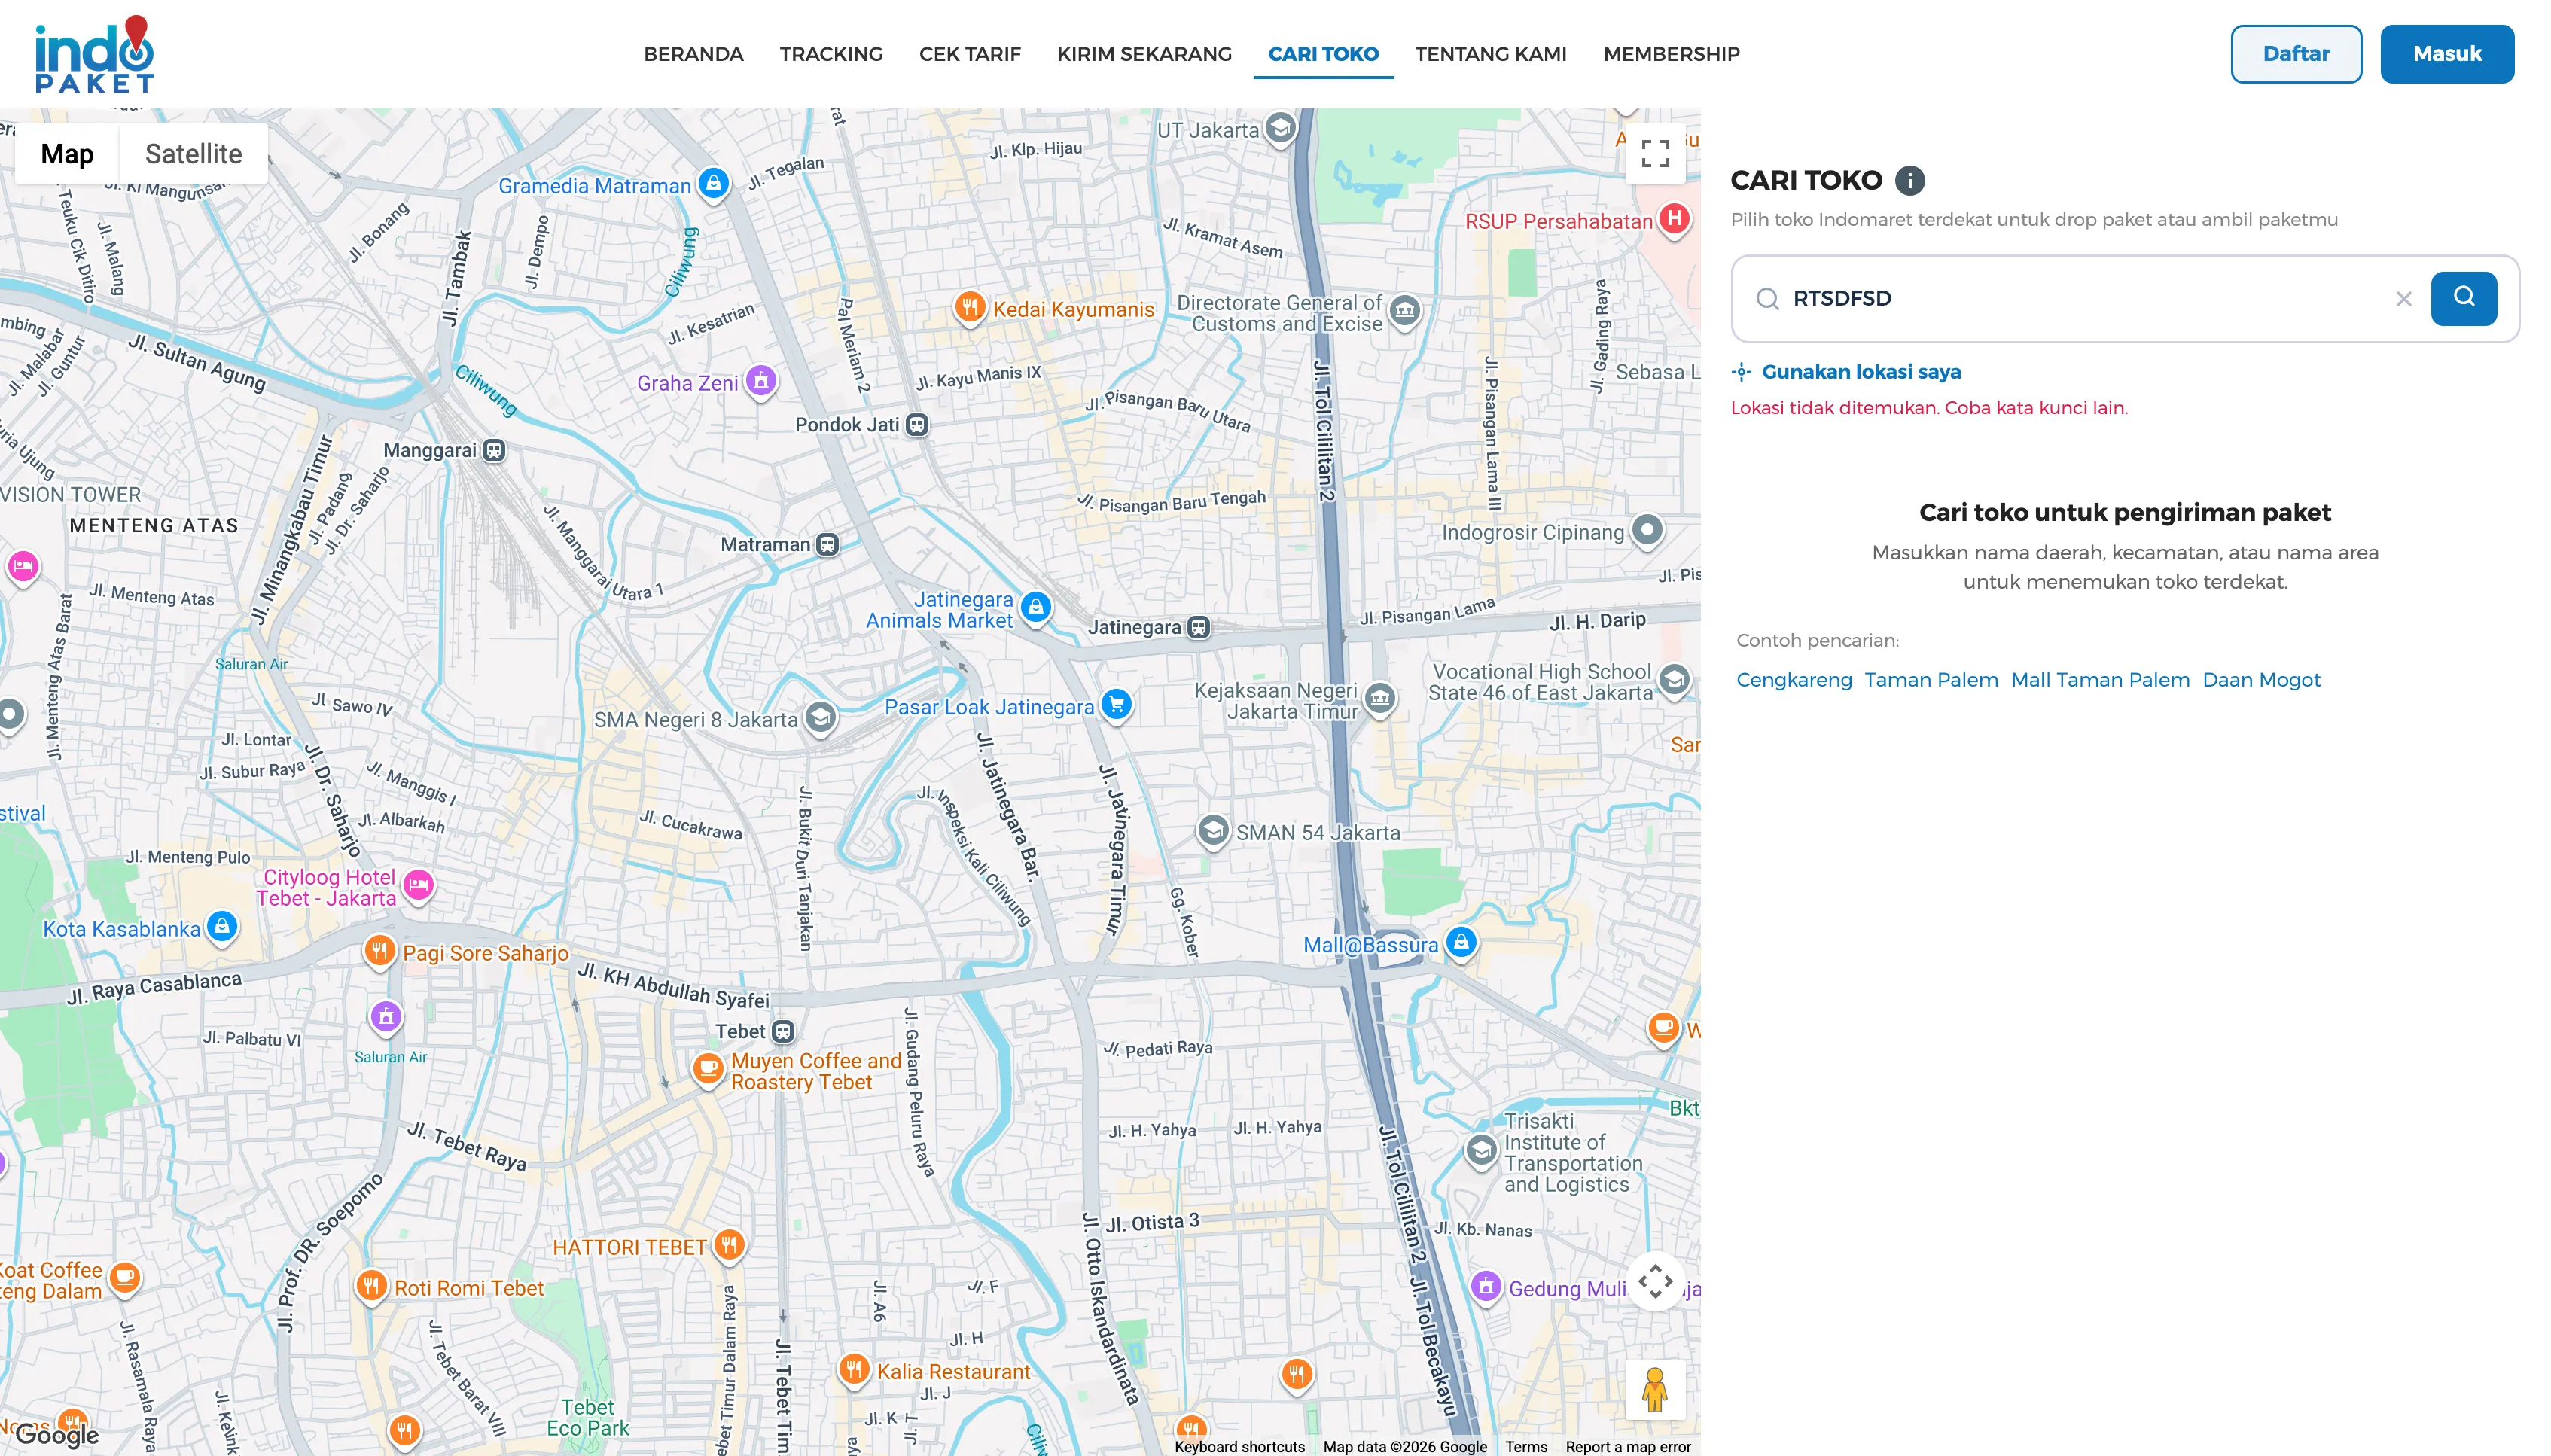The height and width of the screenshot is (1456, 2551).
Task: Click the Daftar button
Action: (x=2296, y=54)
